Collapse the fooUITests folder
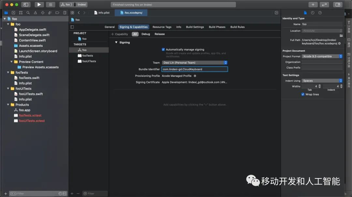The image size is (352, 197). tap(8, 89)
